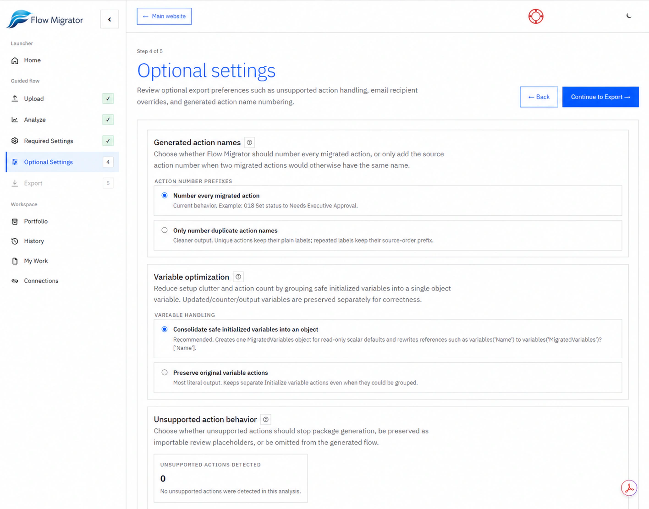This screenshot has width=649, height=509.
Task: Click the Optional settings heading
Action: click(x=206, y=70)
